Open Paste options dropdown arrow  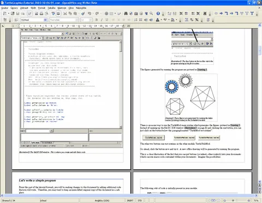point(79,14)
